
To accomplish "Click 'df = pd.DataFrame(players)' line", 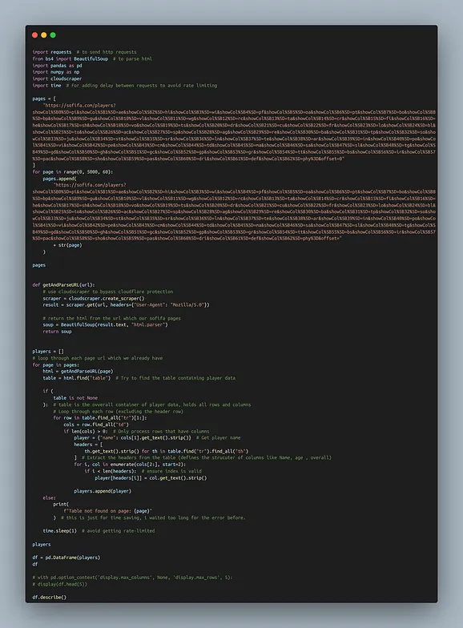I will [x=66, y=558].
